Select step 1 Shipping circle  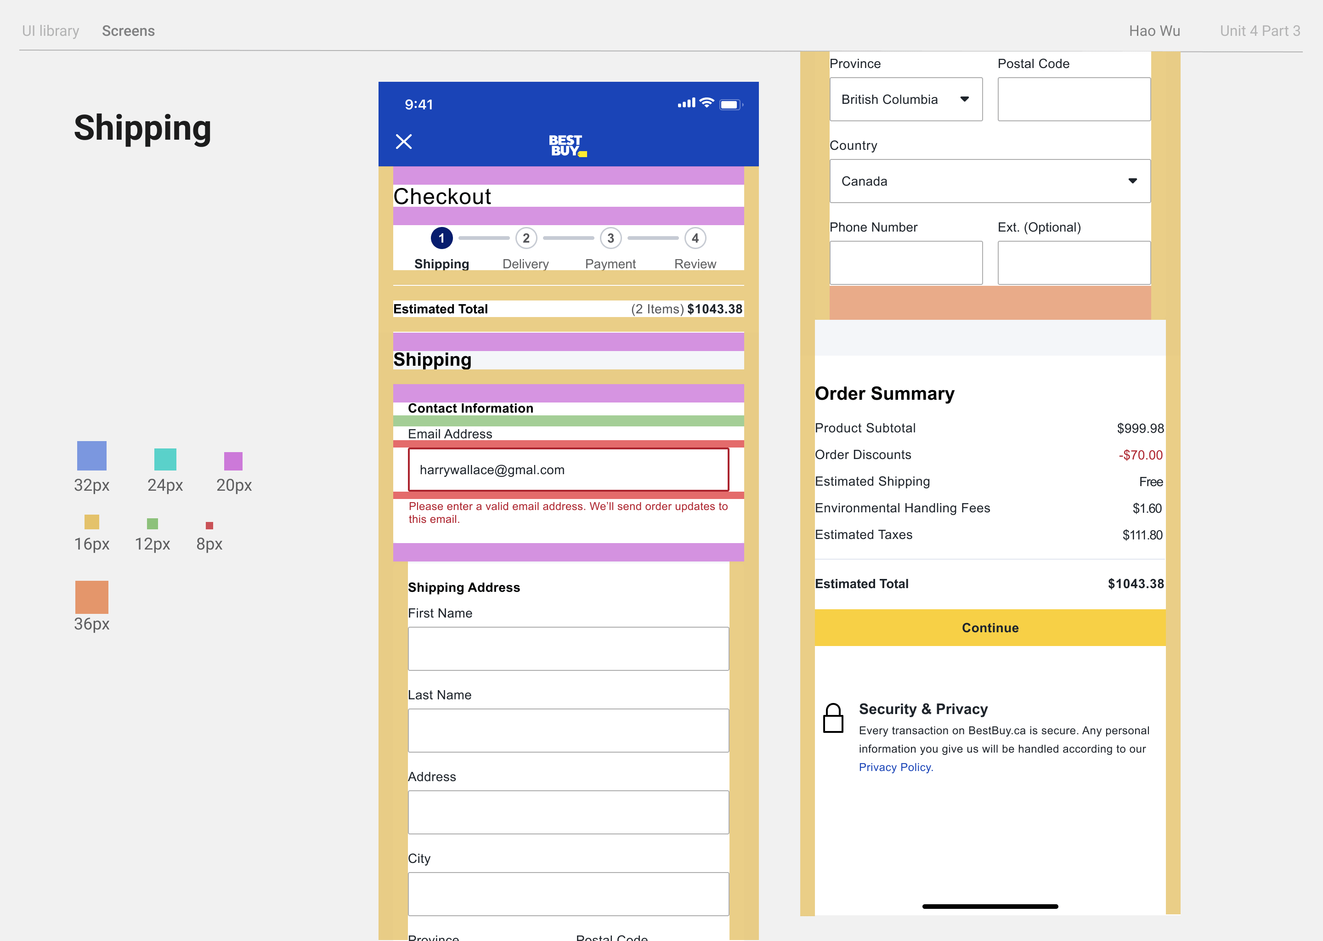tap(441, 238)
